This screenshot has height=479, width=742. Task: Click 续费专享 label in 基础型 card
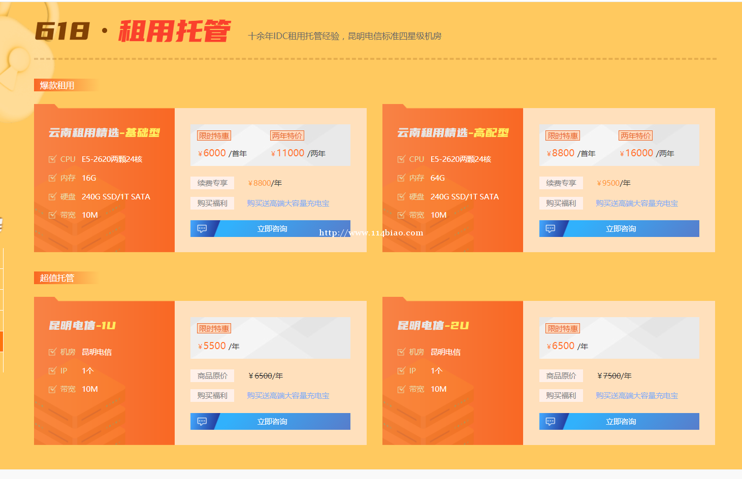212,183
